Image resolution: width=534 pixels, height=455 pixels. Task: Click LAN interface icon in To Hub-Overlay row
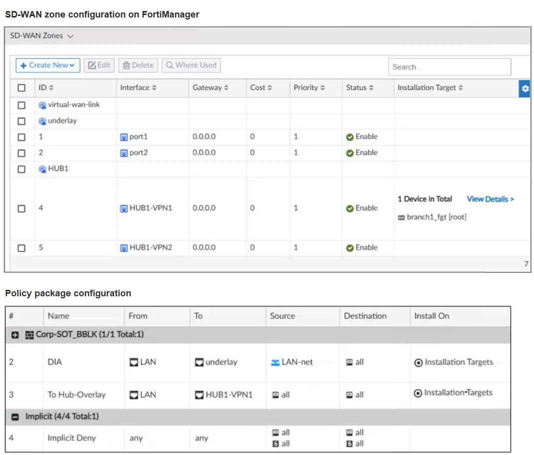(x=134, y=395)
